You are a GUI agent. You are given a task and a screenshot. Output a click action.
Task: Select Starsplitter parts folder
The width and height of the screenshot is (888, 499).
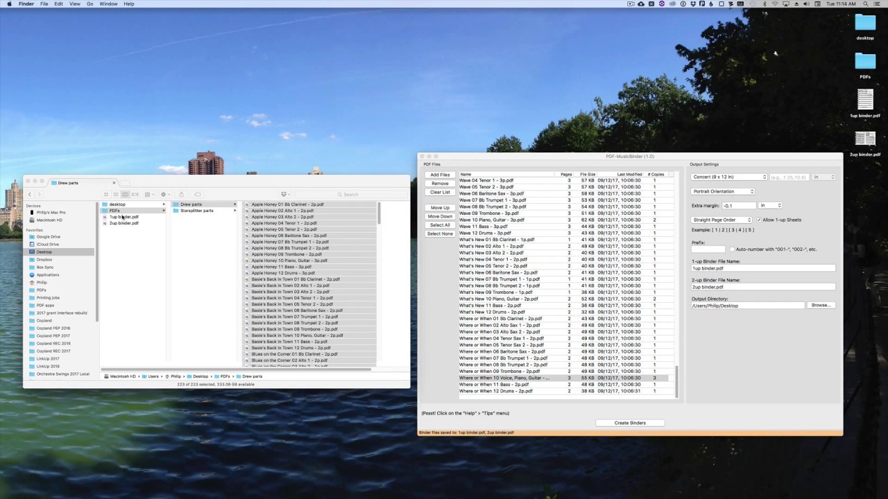(196, 211)
